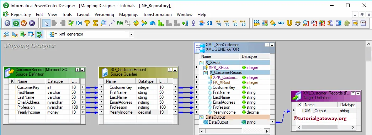The image size is (372, 135).
Task: Add a Lookup transformation magnifier icon
Action: point(103,23)
